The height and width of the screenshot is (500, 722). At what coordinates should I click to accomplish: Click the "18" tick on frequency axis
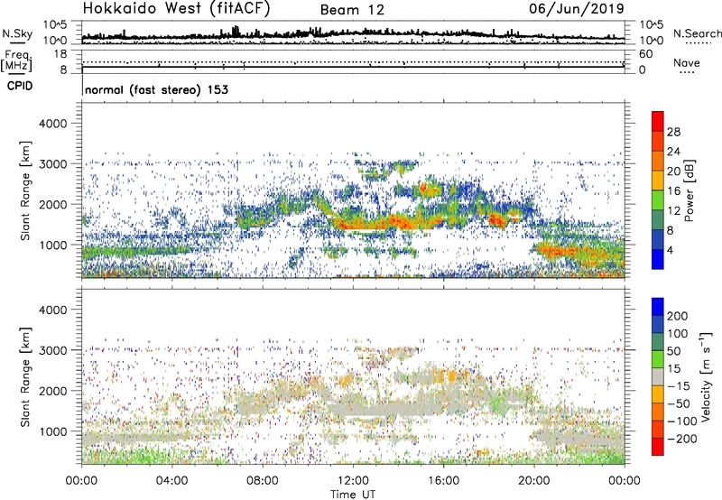[x=60, y=54]
